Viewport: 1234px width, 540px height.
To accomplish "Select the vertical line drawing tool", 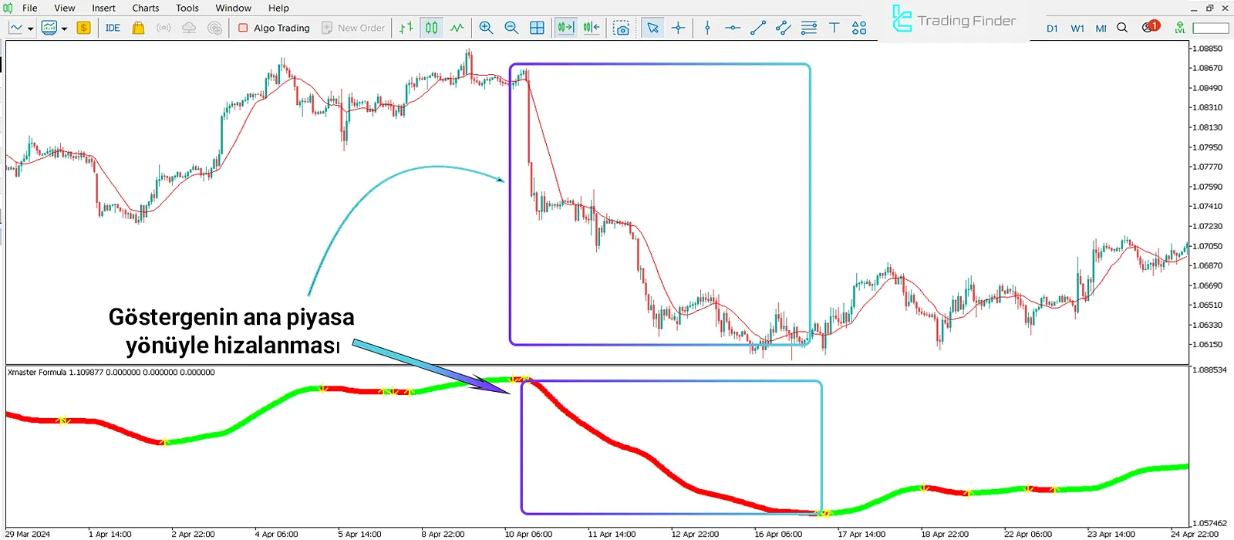I will (x=707, y=28).
